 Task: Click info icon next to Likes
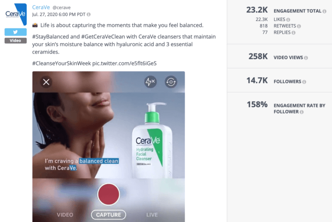[x=288, y=20]
